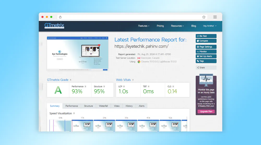Click the report date Fri, Aug 23, 2024
This screenshot has height=145, width=261.
click(x=154, y=54)
